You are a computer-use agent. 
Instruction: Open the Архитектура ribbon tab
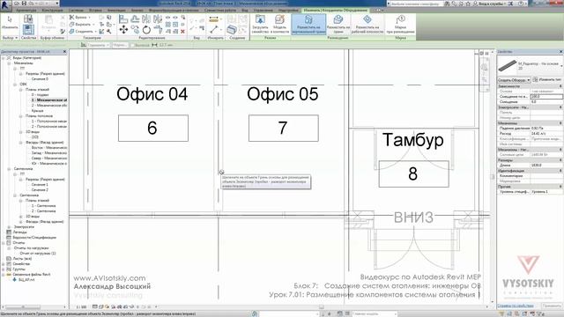(x=26, y=11)
